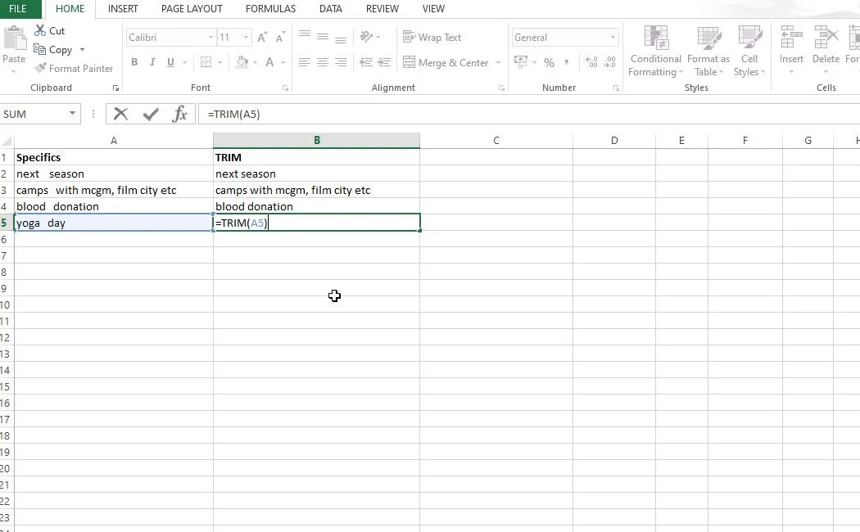This screenshot has height=532, width=860.
Task: Apply Percent Style number formatting
Action: pos(549,61)
